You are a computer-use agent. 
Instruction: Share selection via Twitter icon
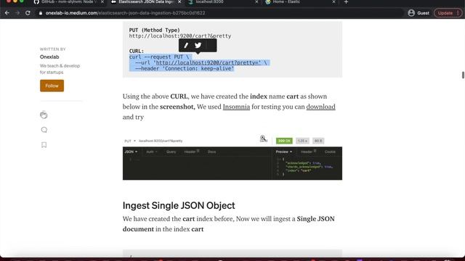[x=198, y=45]
